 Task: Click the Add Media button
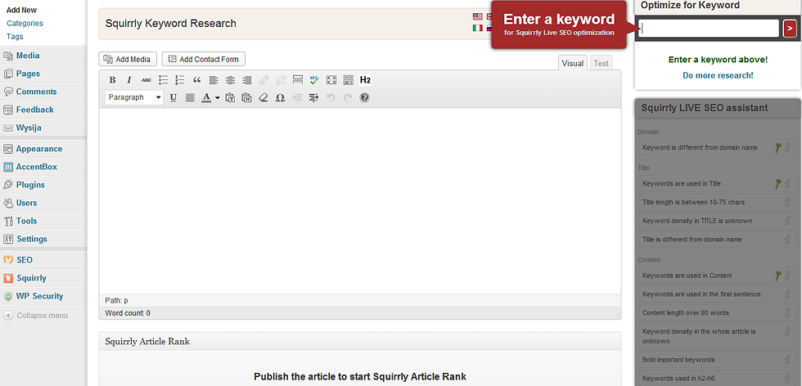click(128, 60)
